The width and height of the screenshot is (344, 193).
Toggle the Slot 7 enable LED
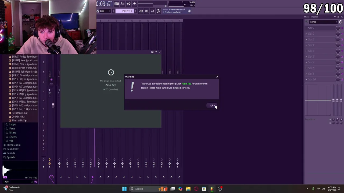(342, 62)
